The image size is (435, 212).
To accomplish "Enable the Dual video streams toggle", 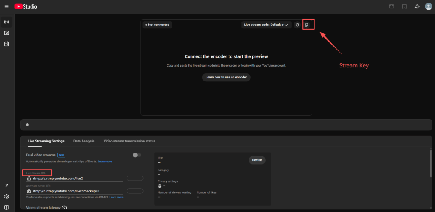I will [137, 155].
